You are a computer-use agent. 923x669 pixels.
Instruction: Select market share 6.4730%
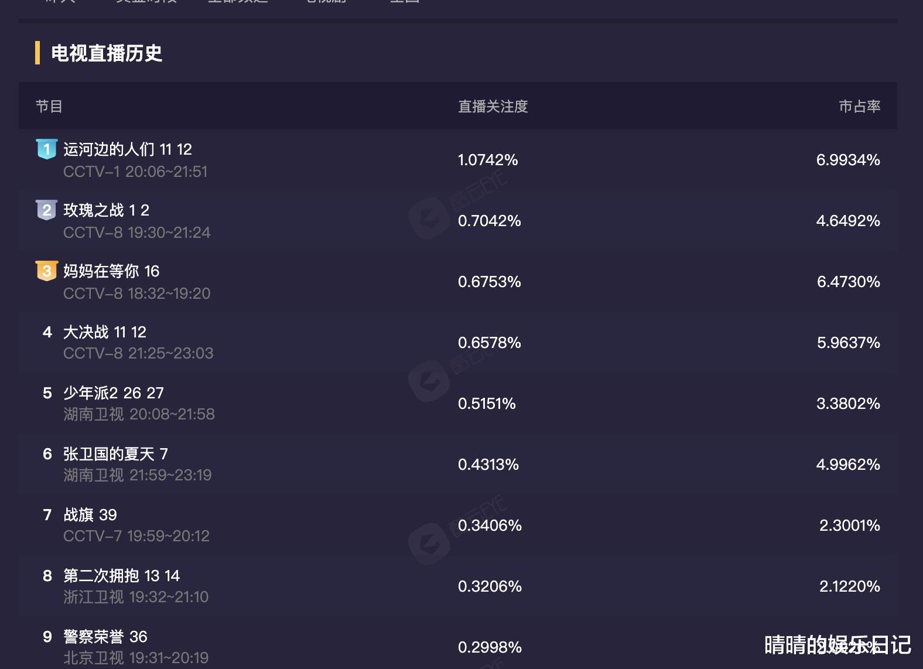click(849, 282)
